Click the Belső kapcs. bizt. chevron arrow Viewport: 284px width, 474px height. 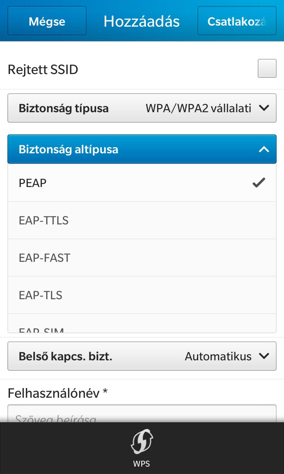(264, 356)
